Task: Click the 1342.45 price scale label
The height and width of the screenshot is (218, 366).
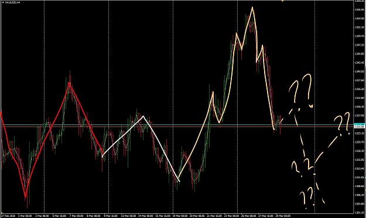Action: [360, 63]
